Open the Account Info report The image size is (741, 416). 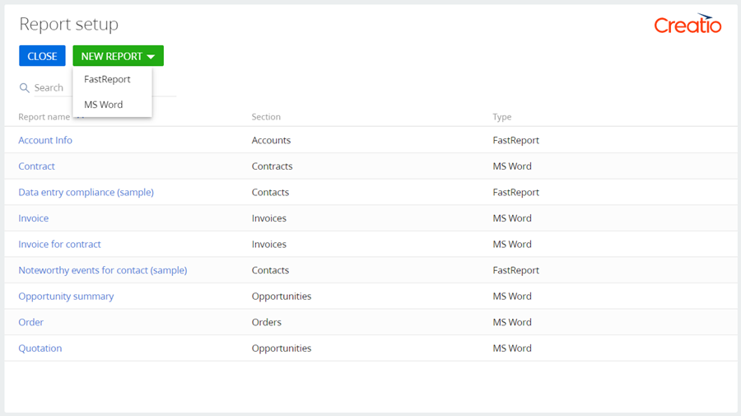click(x=45, y=140)
